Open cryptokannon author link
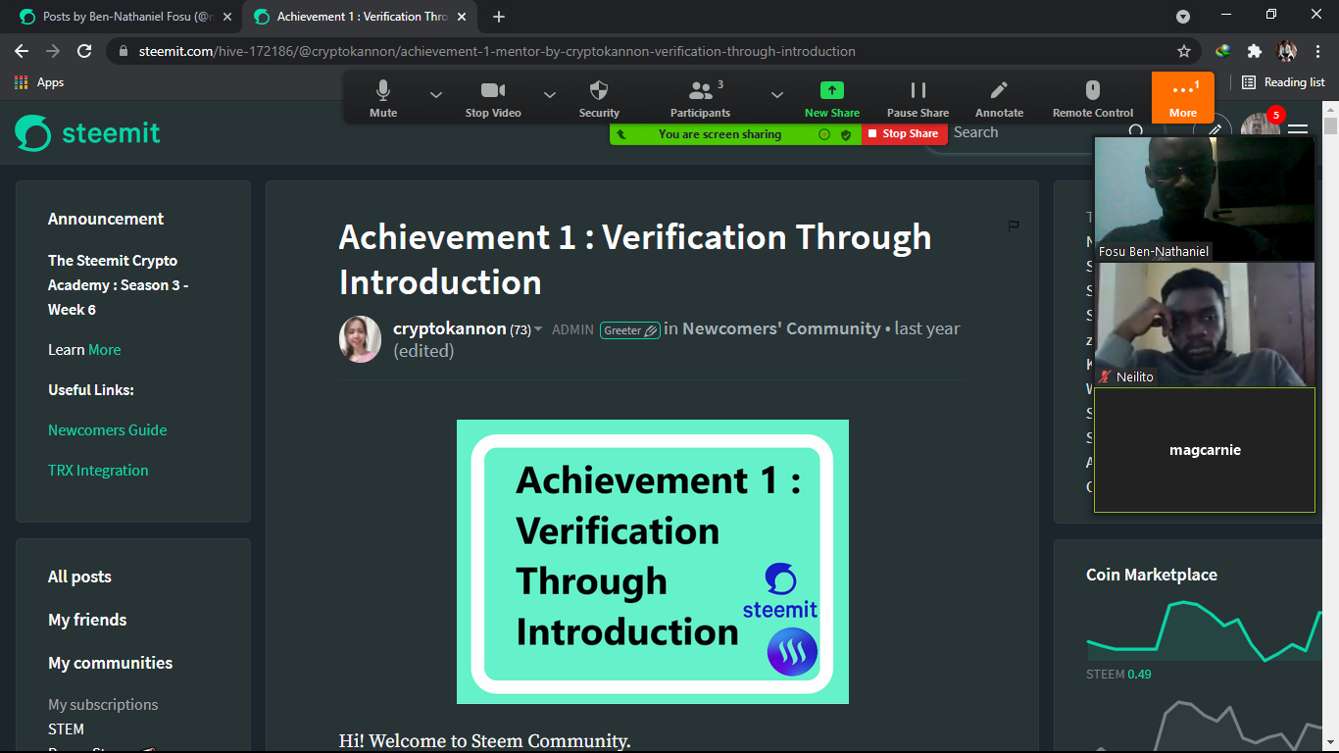Screen dimensions: 1339x753 pyautogui.click(x=449, y=328)
